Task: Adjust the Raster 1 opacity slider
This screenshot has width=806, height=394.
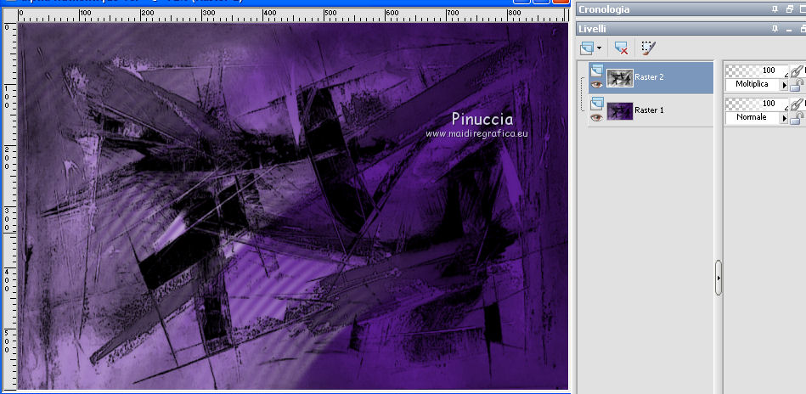Action: [x=757, y=104]
